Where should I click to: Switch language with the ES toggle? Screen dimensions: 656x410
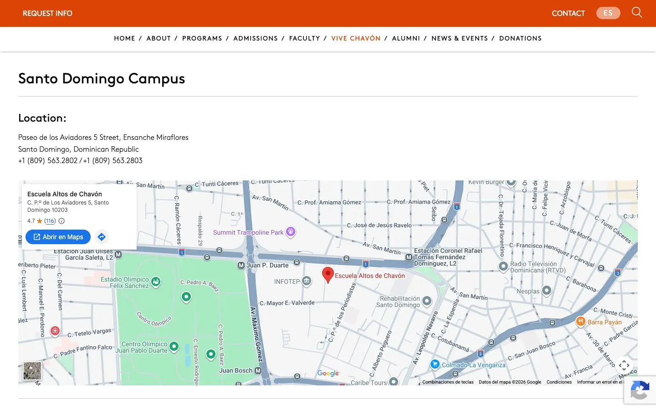click(x=608, y=13)
